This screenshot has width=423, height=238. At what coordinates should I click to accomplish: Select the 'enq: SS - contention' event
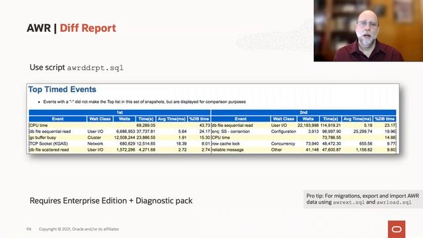pos(231,132)
